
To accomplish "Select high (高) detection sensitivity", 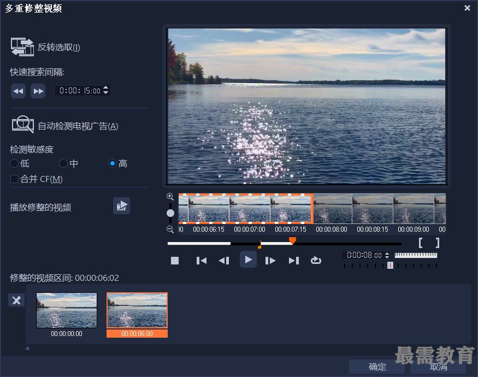I will click(113, 163).
